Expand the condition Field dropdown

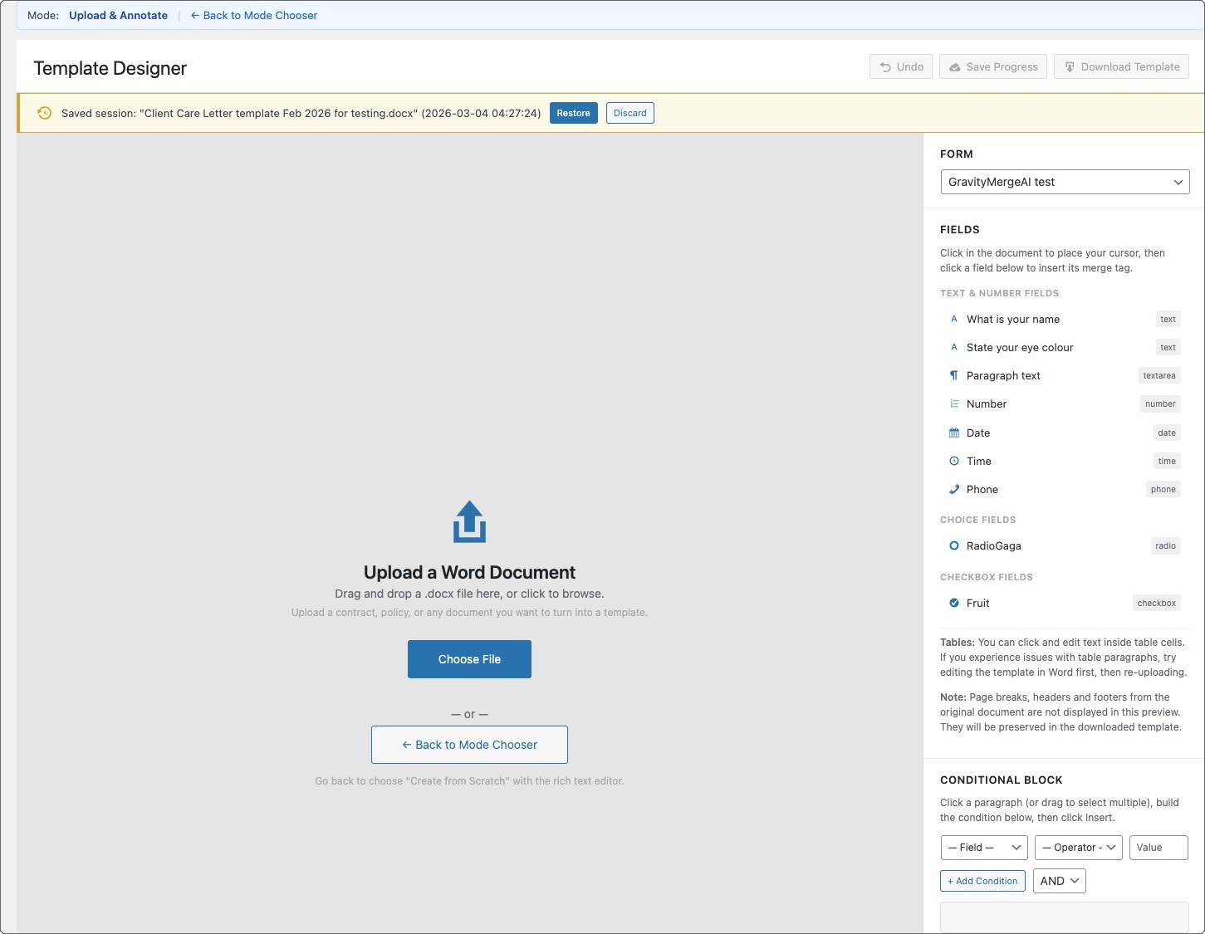984,848
